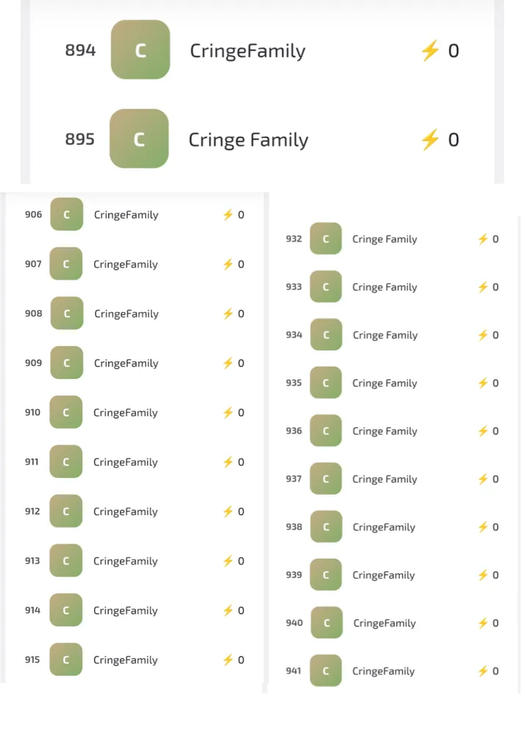This screenshot has height=736, width=525.
Task: Click the lightning bolt icon on rank 894
Action: pos(430,50)
